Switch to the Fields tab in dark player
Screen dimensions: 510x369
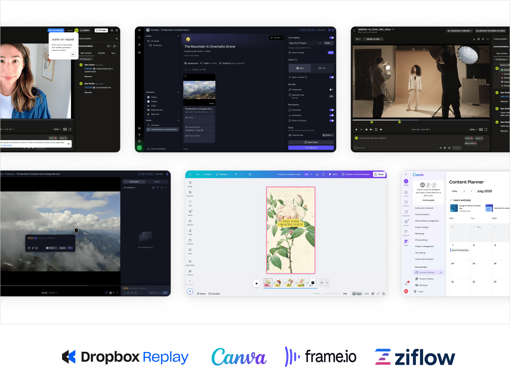coord(157,182)
